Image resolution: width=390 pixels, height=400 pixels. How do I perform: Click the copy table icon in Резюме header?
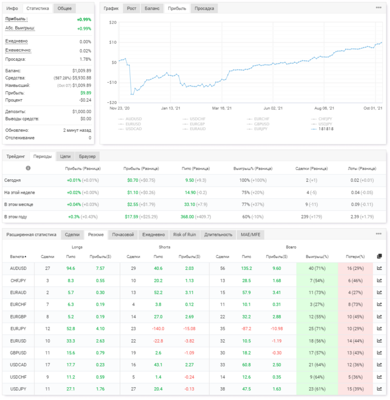coord(379,256)
